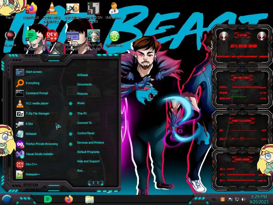
Task: Click Run... in the start menu
Action: [x=81, y=171]
